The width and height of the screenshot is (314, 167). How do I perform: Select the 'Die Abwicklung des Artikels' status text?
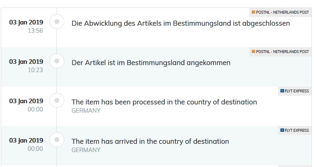[180, 23]
